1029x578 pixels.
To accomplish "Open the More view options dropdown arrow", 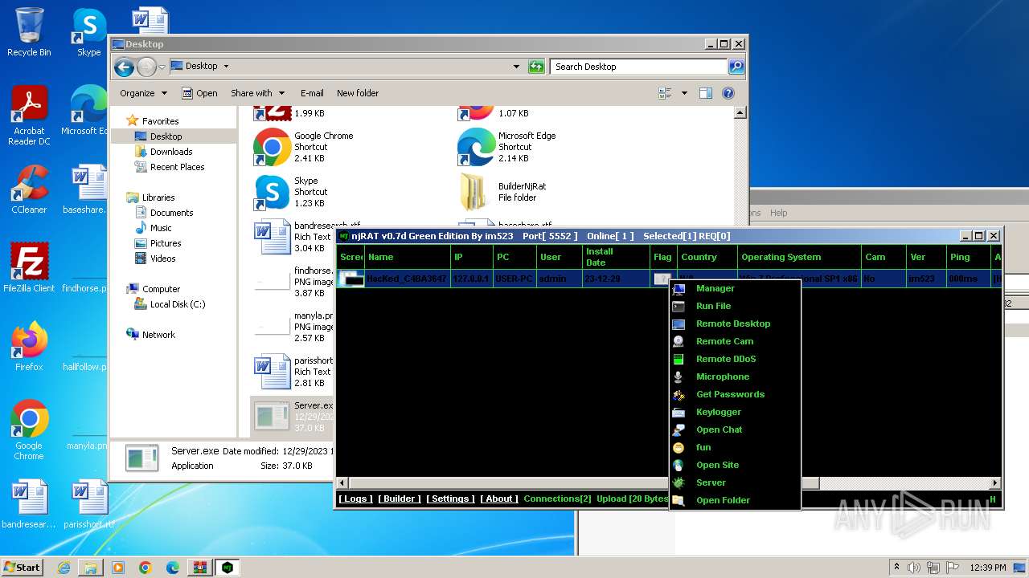I will 684,93.
